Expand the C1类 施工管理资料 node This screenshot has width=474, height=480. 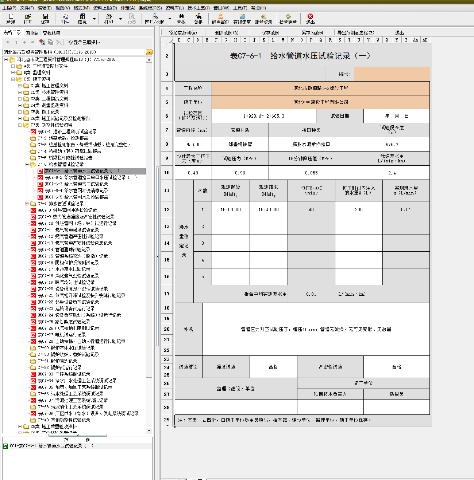20,86
